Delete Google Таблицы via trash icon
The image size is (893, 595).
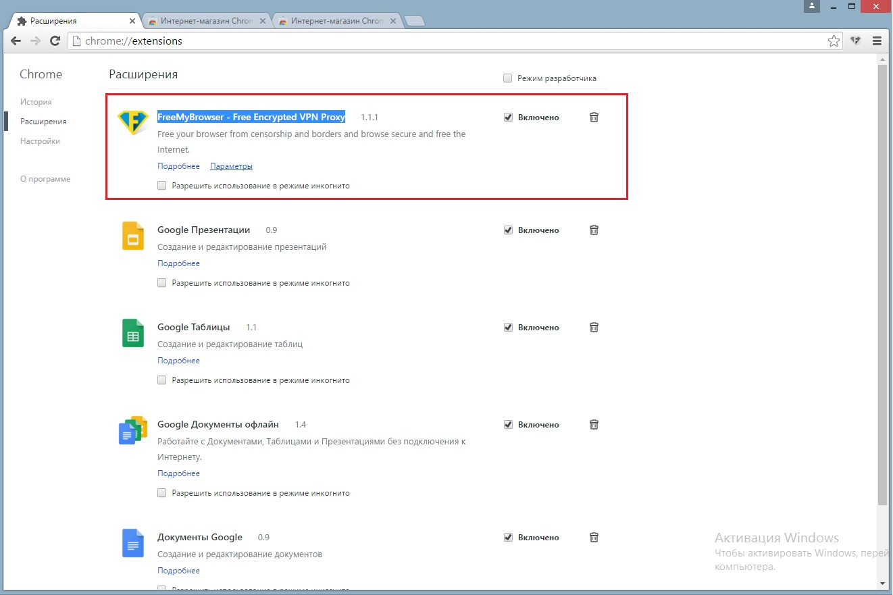coord(594,328)
